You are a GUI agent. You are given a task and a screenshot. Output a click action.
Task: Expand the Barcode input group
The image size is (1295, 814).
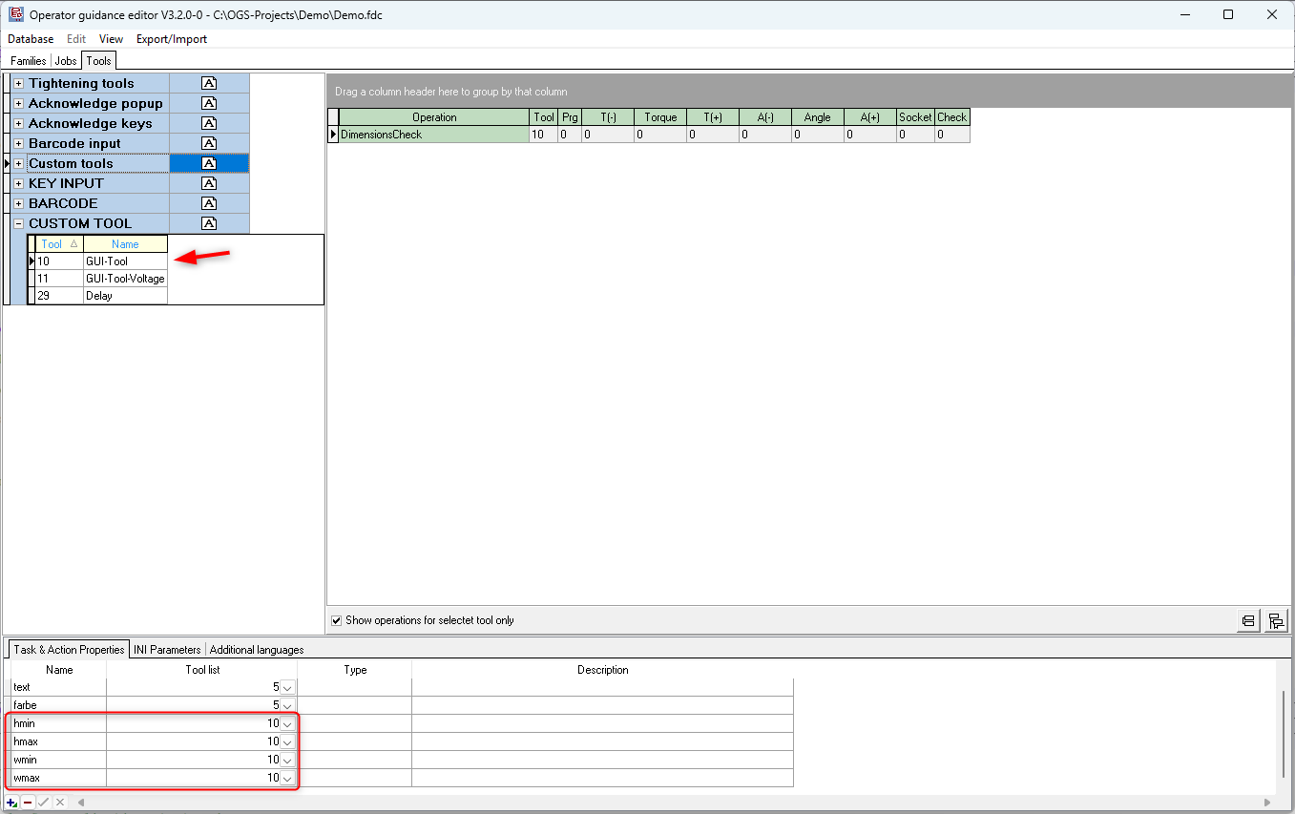click(x=18, y=144)
